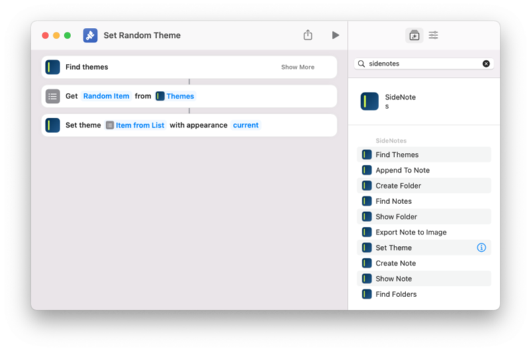Zoom the window with the green button
The image size is (531, 351).
(68, 35)
